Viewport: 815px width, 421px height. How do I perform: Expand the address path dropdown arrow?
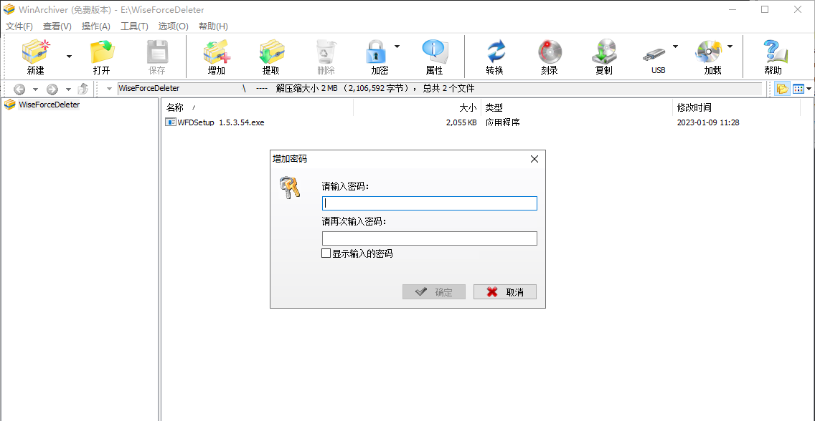tap(109, 89)
